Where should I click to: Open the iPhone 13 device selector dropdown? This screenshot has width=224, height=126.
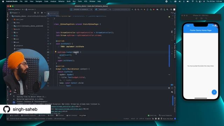pos(81,9)
